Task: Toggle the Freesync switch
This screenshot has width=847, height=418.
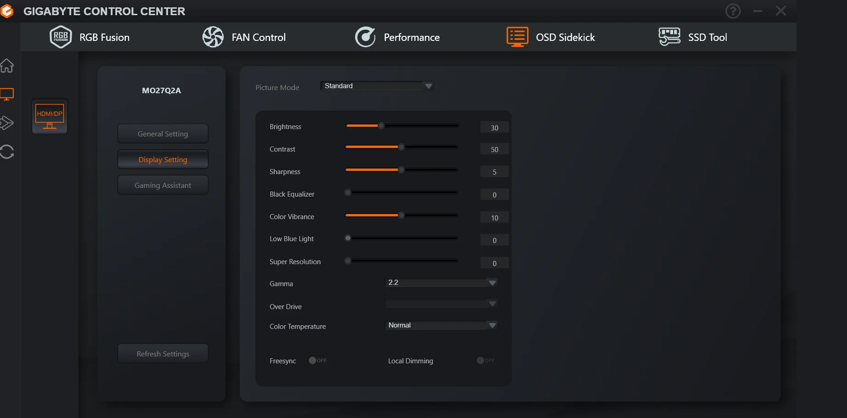Action: (x=318, y=361)
